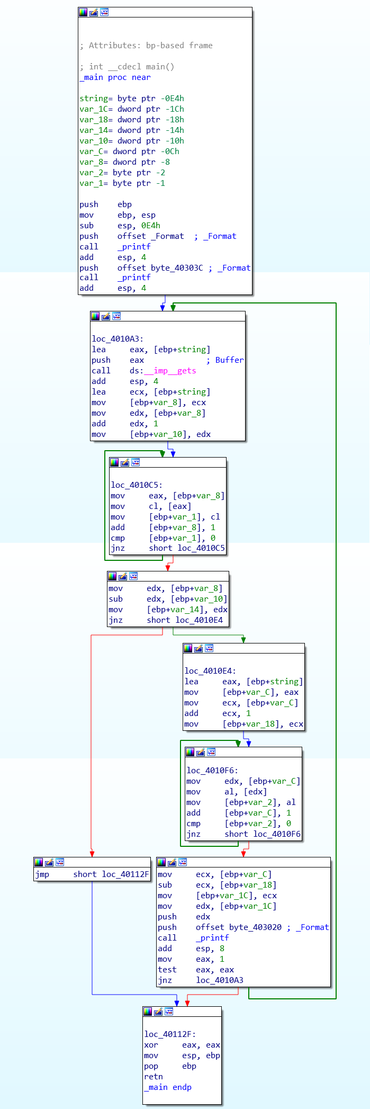Image resolution: width=370 pixels, height=1109 pixels.
Task: Click the 'mov [ebp+var_14], edx' instruction
Action: pyautogui.click(x=168, y=610)
